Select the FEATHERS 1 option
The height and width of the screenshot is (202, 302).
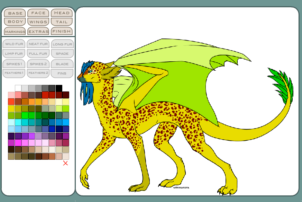(x=14, y=73)
